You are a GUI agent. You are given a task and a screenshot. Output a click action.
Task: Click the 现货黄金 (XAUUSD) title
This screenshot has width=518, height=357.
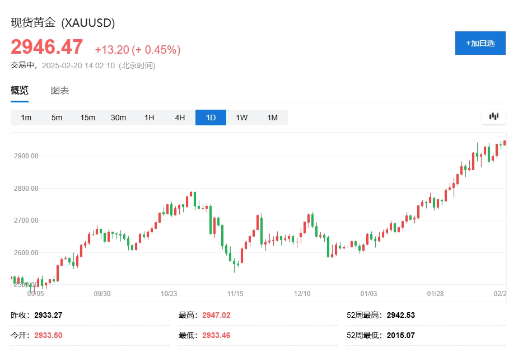point(63,23)
